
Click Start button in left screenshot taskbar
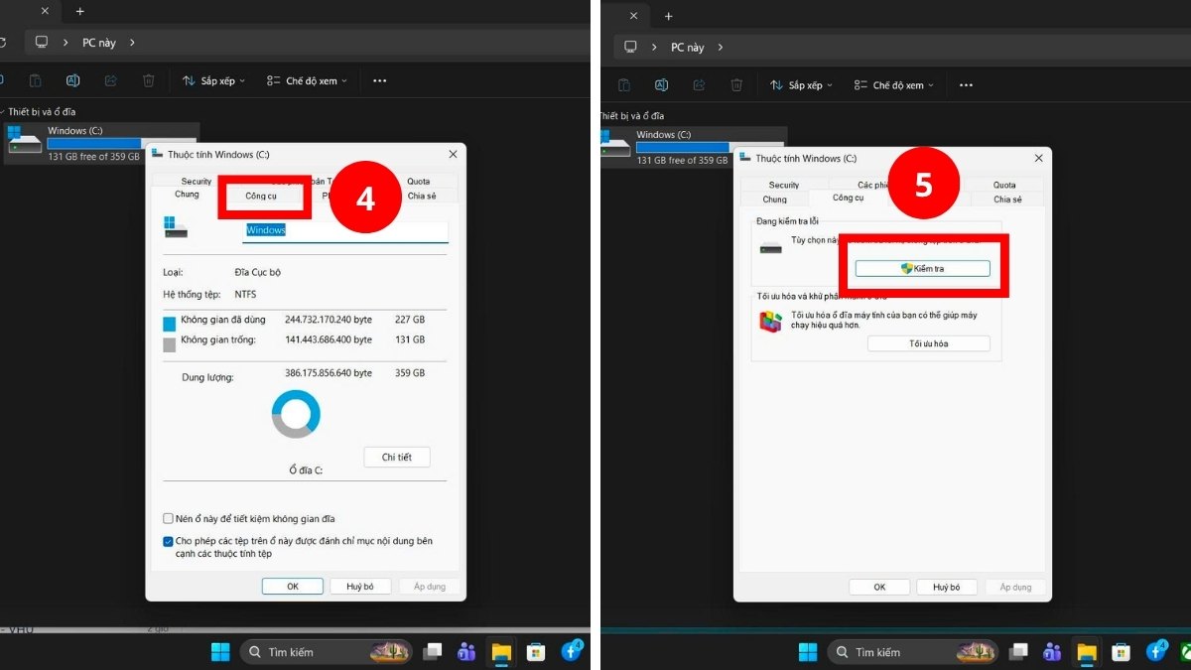(x=220, y=651)
